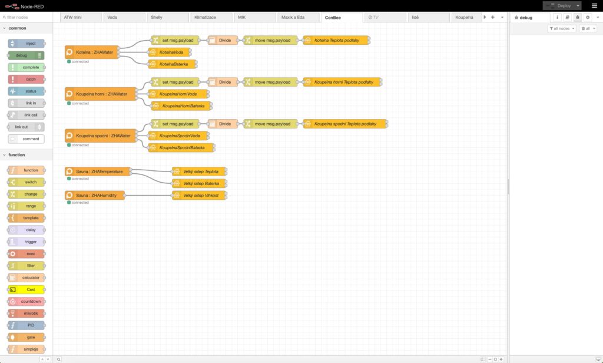Select the inject node in palette
This screenshot has height=363, width=603.
pos(26,44)
